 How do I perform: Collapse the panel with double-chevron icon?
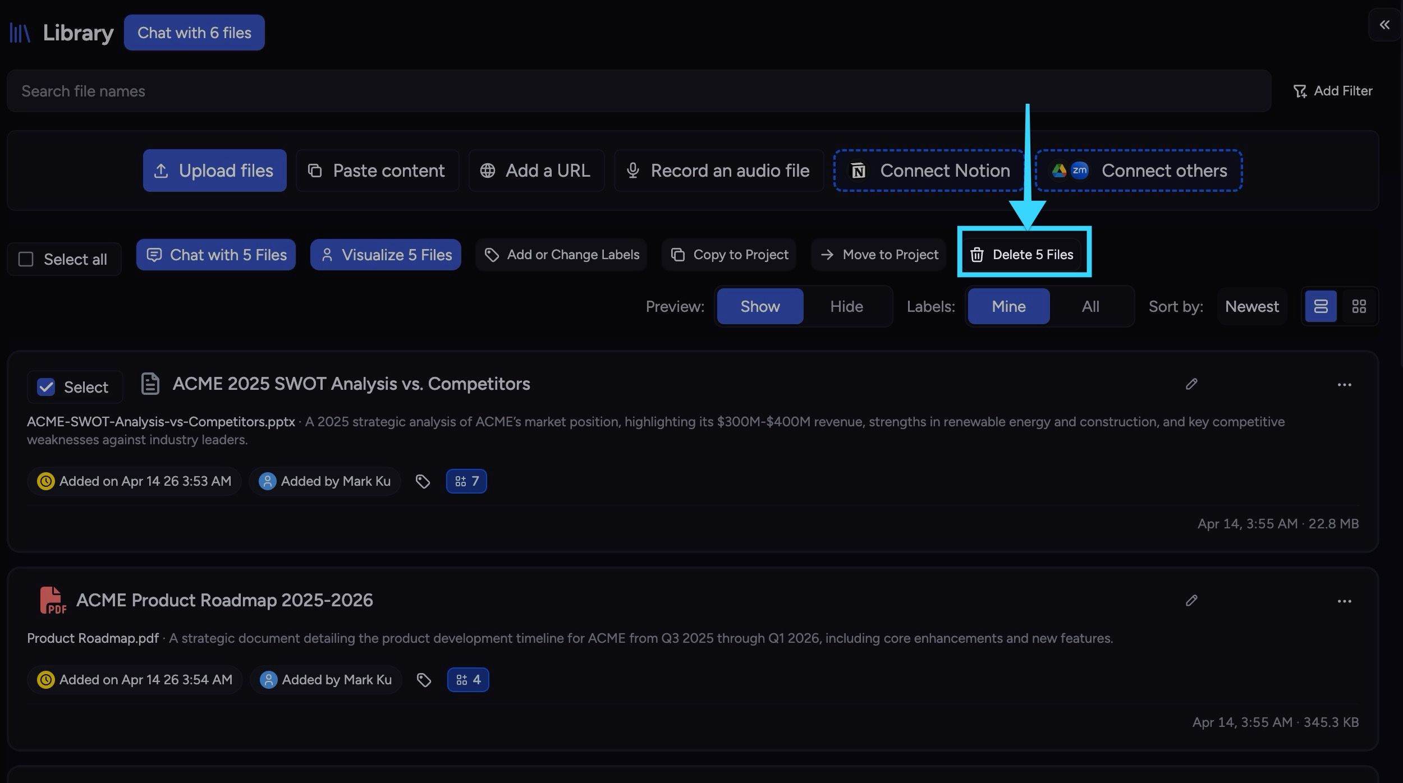(1384, 25)
